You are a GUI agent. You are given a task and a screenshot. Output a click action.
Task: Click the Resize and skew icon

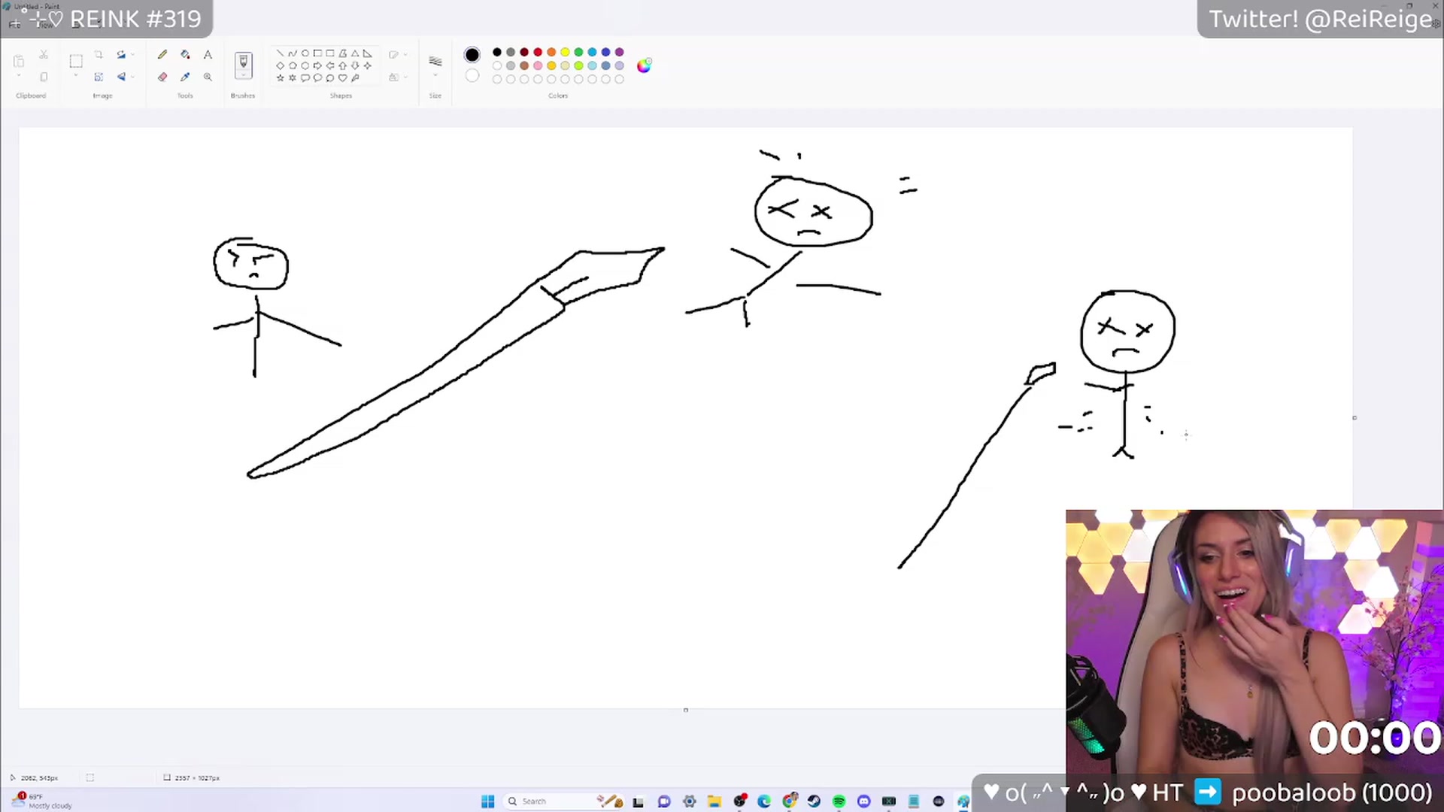(x=99, y=77)
